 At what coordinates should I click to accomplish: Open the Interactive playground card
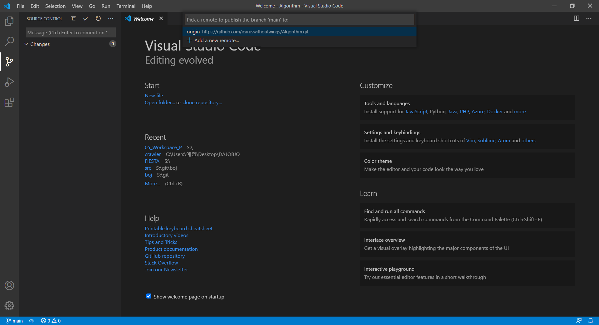(467, 273)
